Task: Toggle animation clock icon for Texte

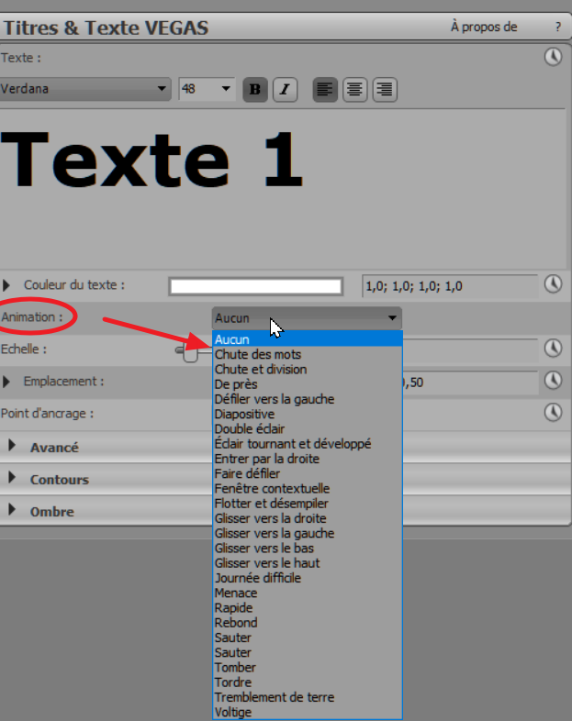Action: click(x=553, y=57)
